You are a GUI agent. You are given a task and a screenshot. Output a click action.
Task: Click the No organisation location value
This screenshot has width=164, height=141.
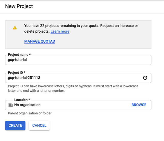[27, 105]
